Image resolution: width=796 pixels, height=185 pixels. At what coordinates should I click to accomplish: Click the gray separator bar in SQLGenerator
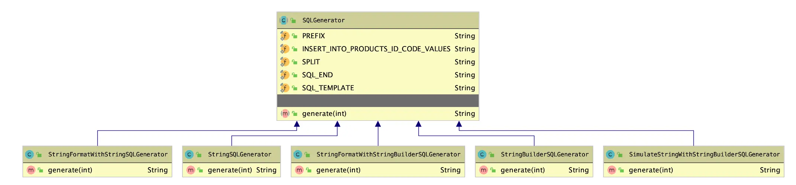click(378, 101)
